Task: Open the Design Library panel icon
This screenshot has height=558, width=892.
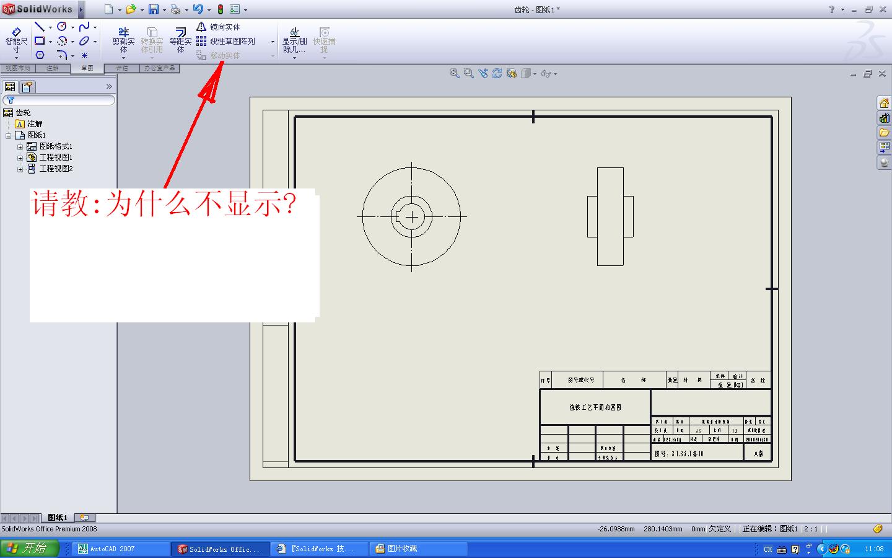Action: [884, 118]
